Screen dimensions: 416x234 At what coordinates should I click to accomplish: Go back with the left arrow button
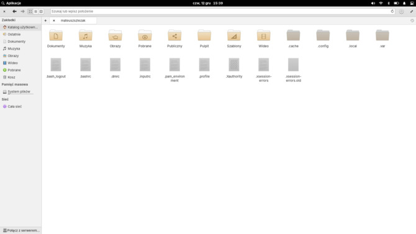pos(14,11)
